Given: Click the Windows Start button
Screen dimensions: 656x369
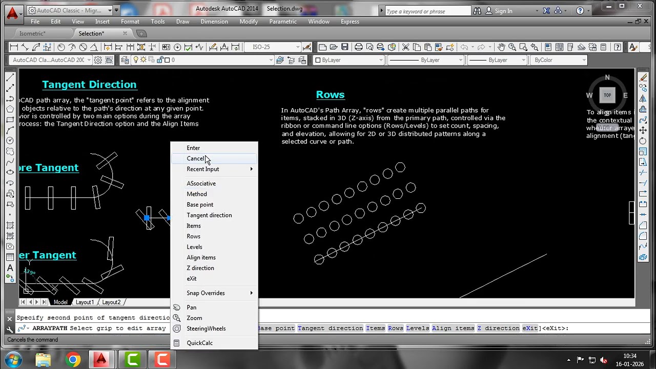Looking at the screenshot, I should 12,359.
